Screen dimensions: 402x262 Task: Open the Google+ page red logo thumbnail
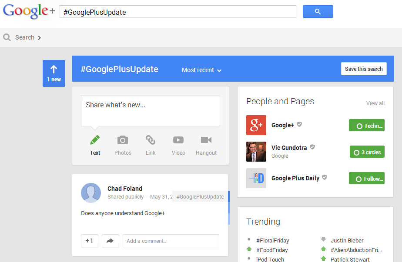(x=256, y=125)
